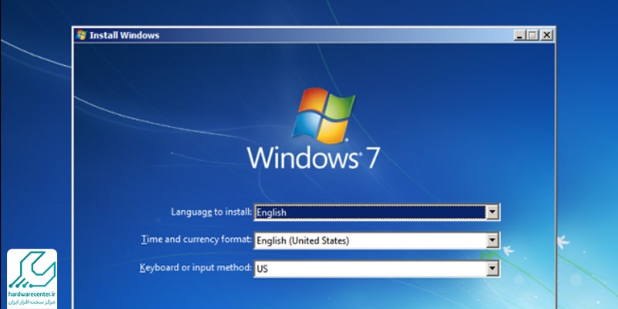
Task: Close the Install Windows dialog
Action: pyautogui.click(x=547, y=35)
